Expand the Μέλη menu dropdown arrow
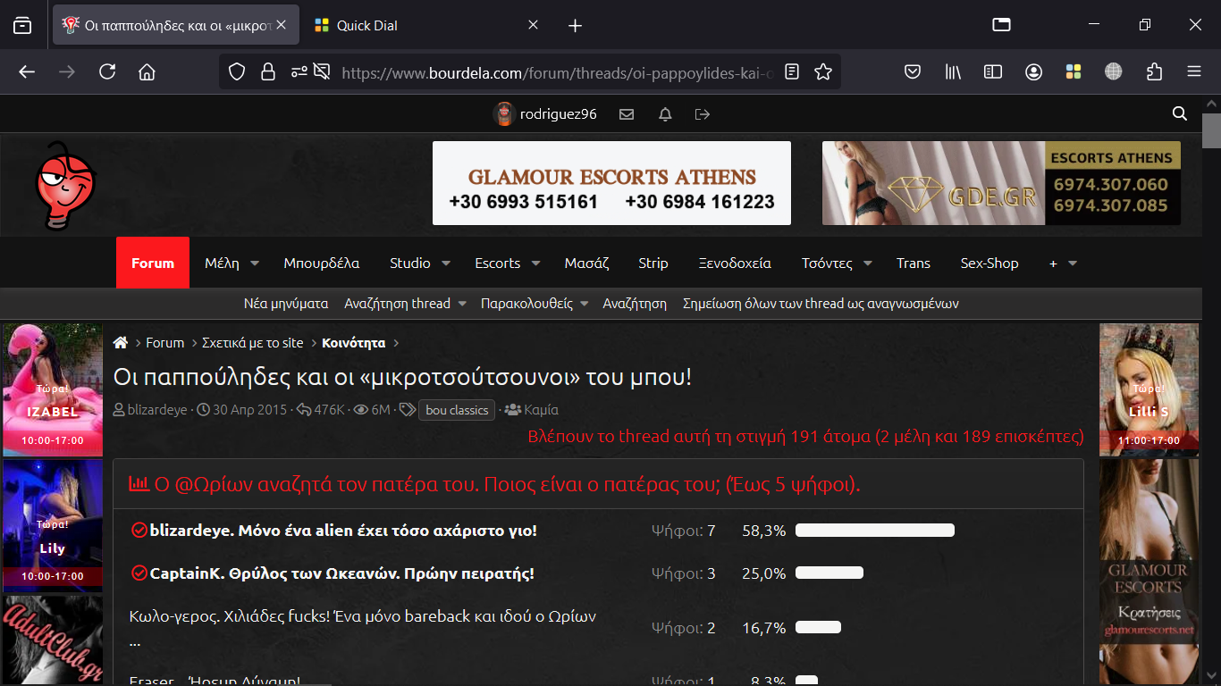Screen dimensions: 1221x686 click(x=255, y=264)
